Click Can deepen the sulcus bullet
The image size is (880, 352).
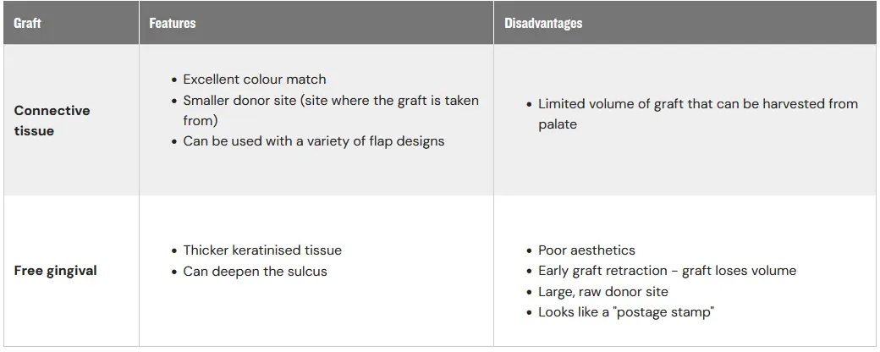255,272
